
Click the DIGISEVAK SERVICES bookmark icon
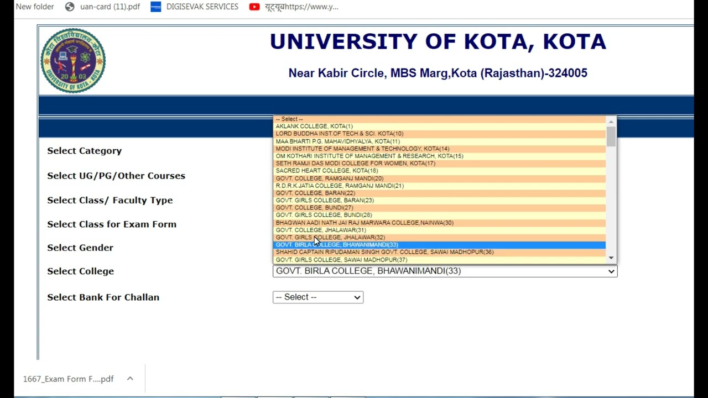155,7
